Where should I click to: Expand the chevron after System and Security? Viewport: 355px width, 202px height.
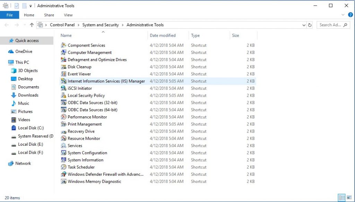tap(123, 25)
